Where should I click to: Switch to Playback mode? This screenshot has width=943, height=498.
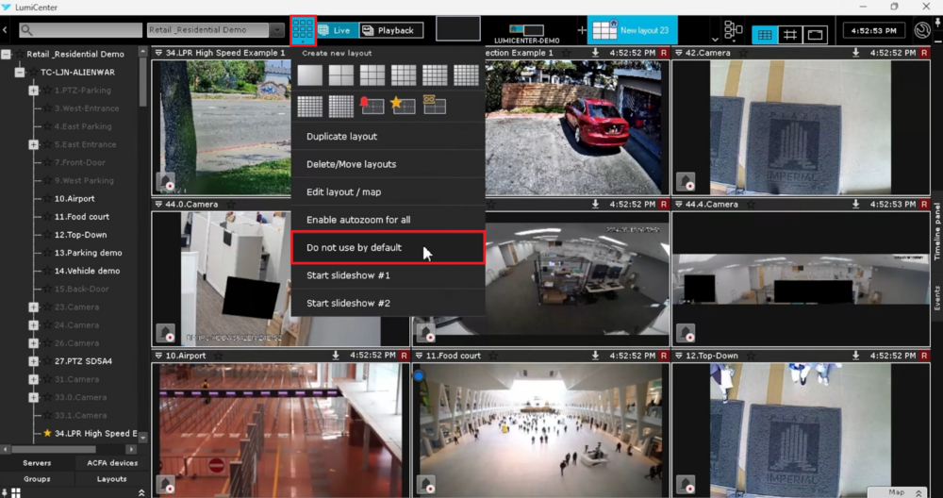click(389, 30)
